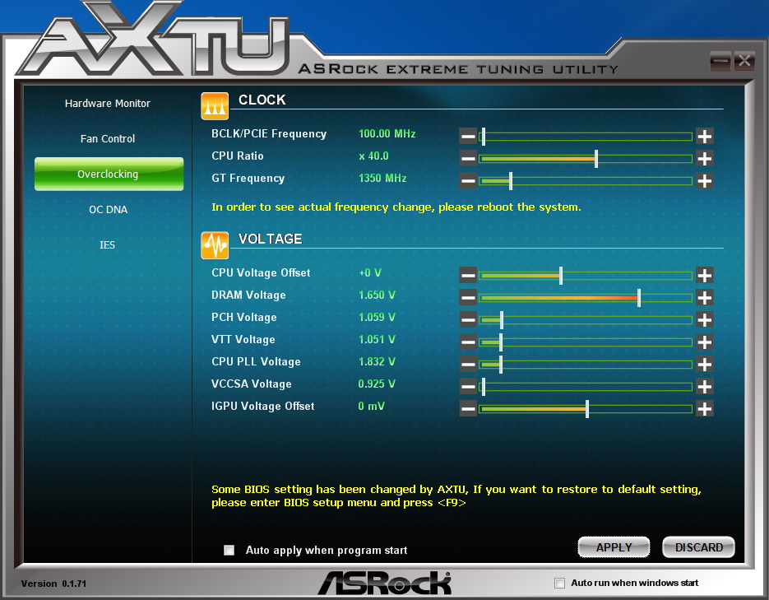The image size is (769, 600).
Task: Click the CPU PLL Voltage slider handle
Action: pos(501,364)
